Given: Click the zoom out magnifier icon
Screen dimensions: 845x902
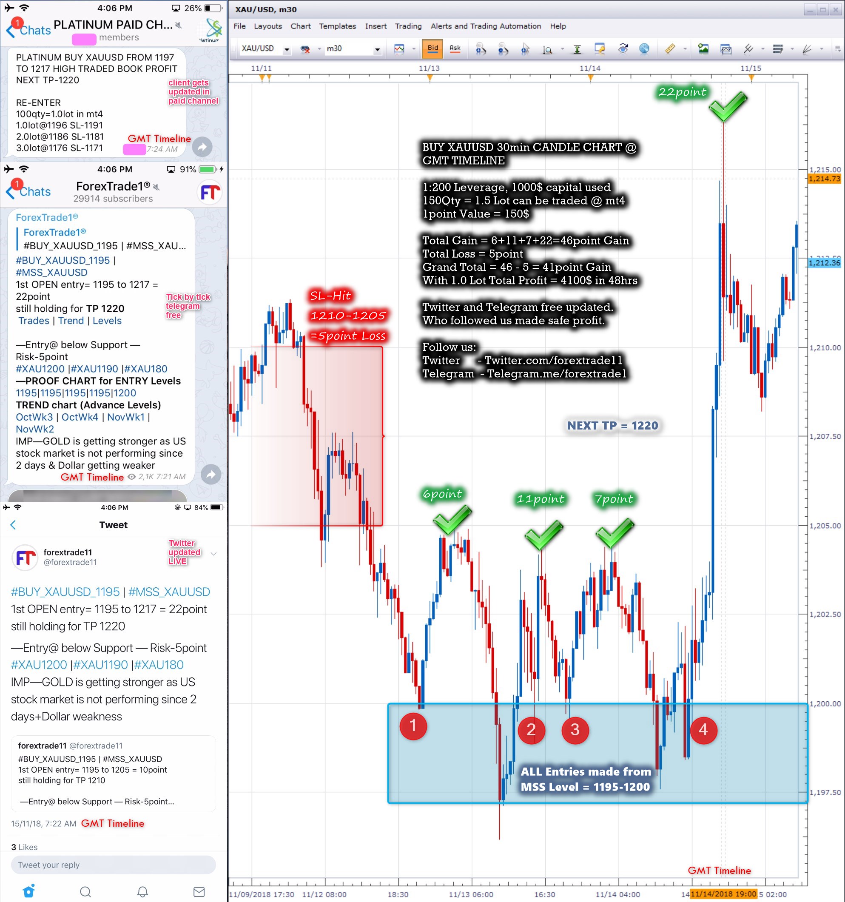Looking at the screenshot, I should click(x=503, y=48).
